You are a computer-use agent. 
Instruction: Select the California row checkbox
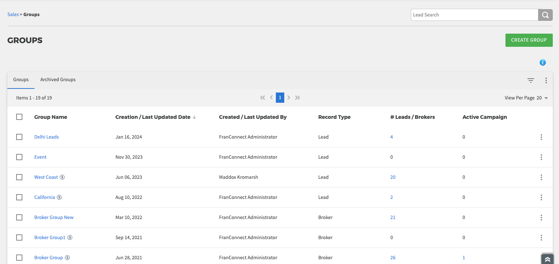tap(19, 197)
